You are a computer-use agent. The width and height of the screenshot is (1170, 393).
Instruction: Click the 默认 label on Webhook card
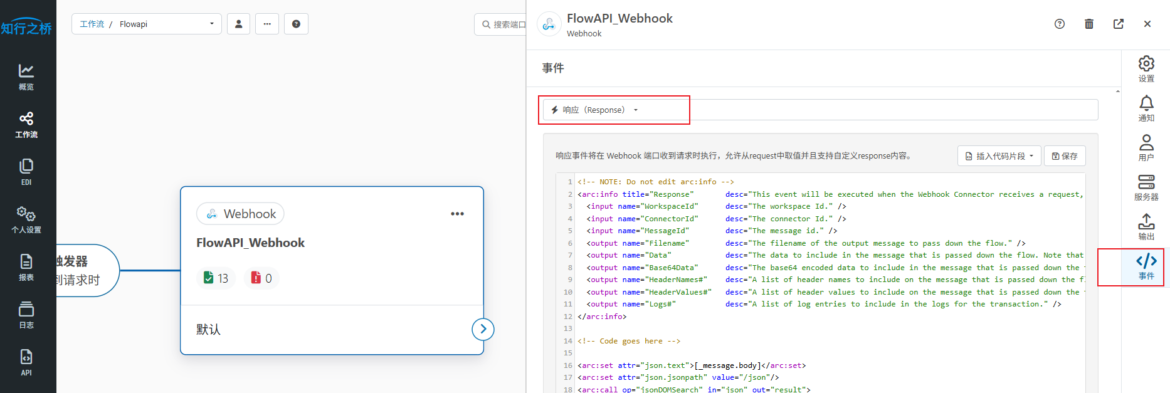(208, 329)
